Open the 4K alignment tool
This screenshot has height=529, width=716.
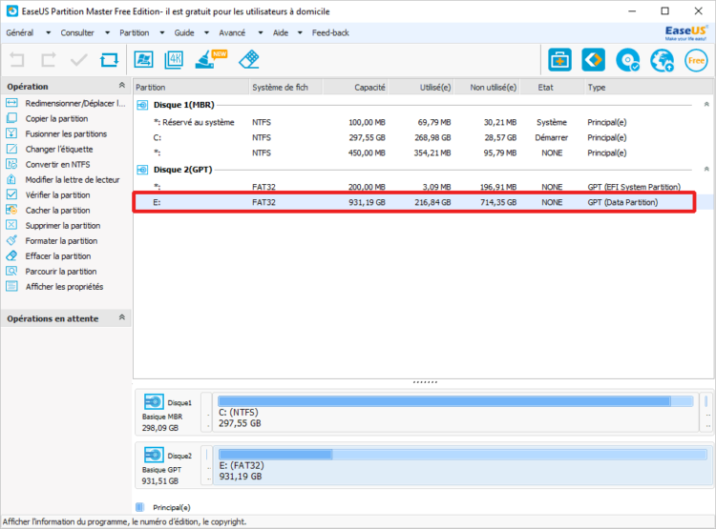(174, 60)
